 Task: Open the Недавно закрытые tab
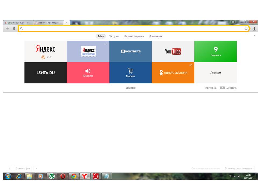(134, 36)
